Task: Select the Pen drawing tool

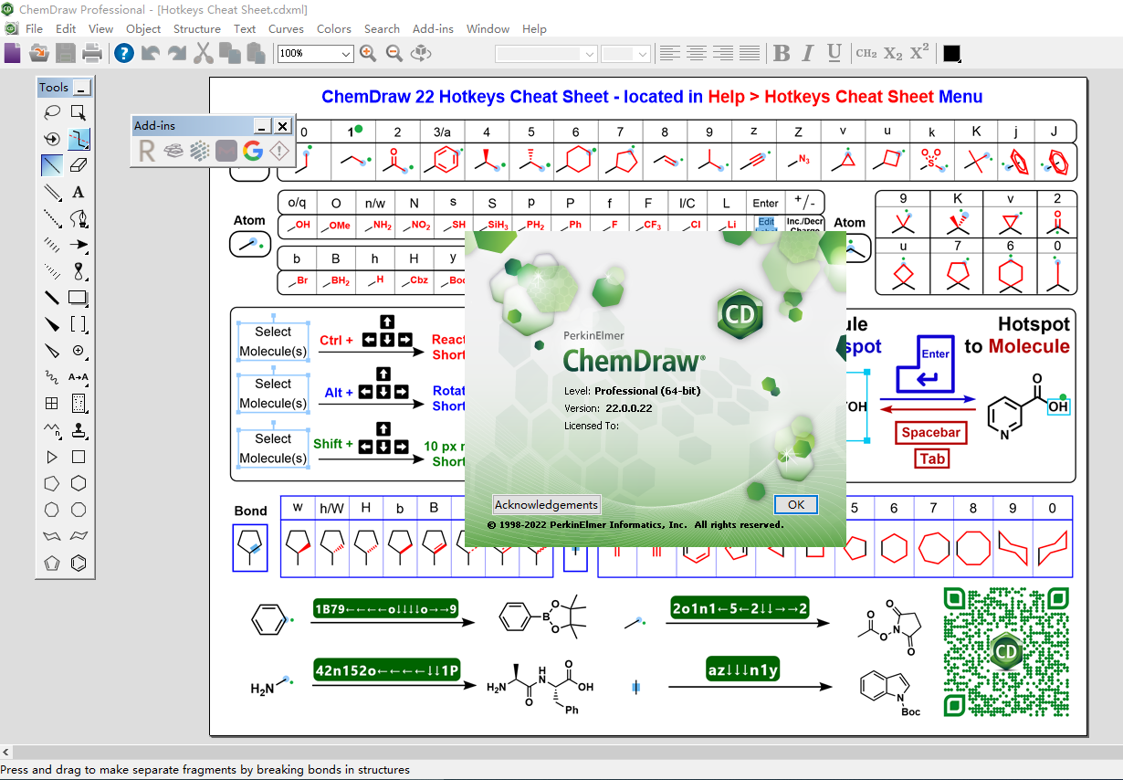Action: pos(79,218)
